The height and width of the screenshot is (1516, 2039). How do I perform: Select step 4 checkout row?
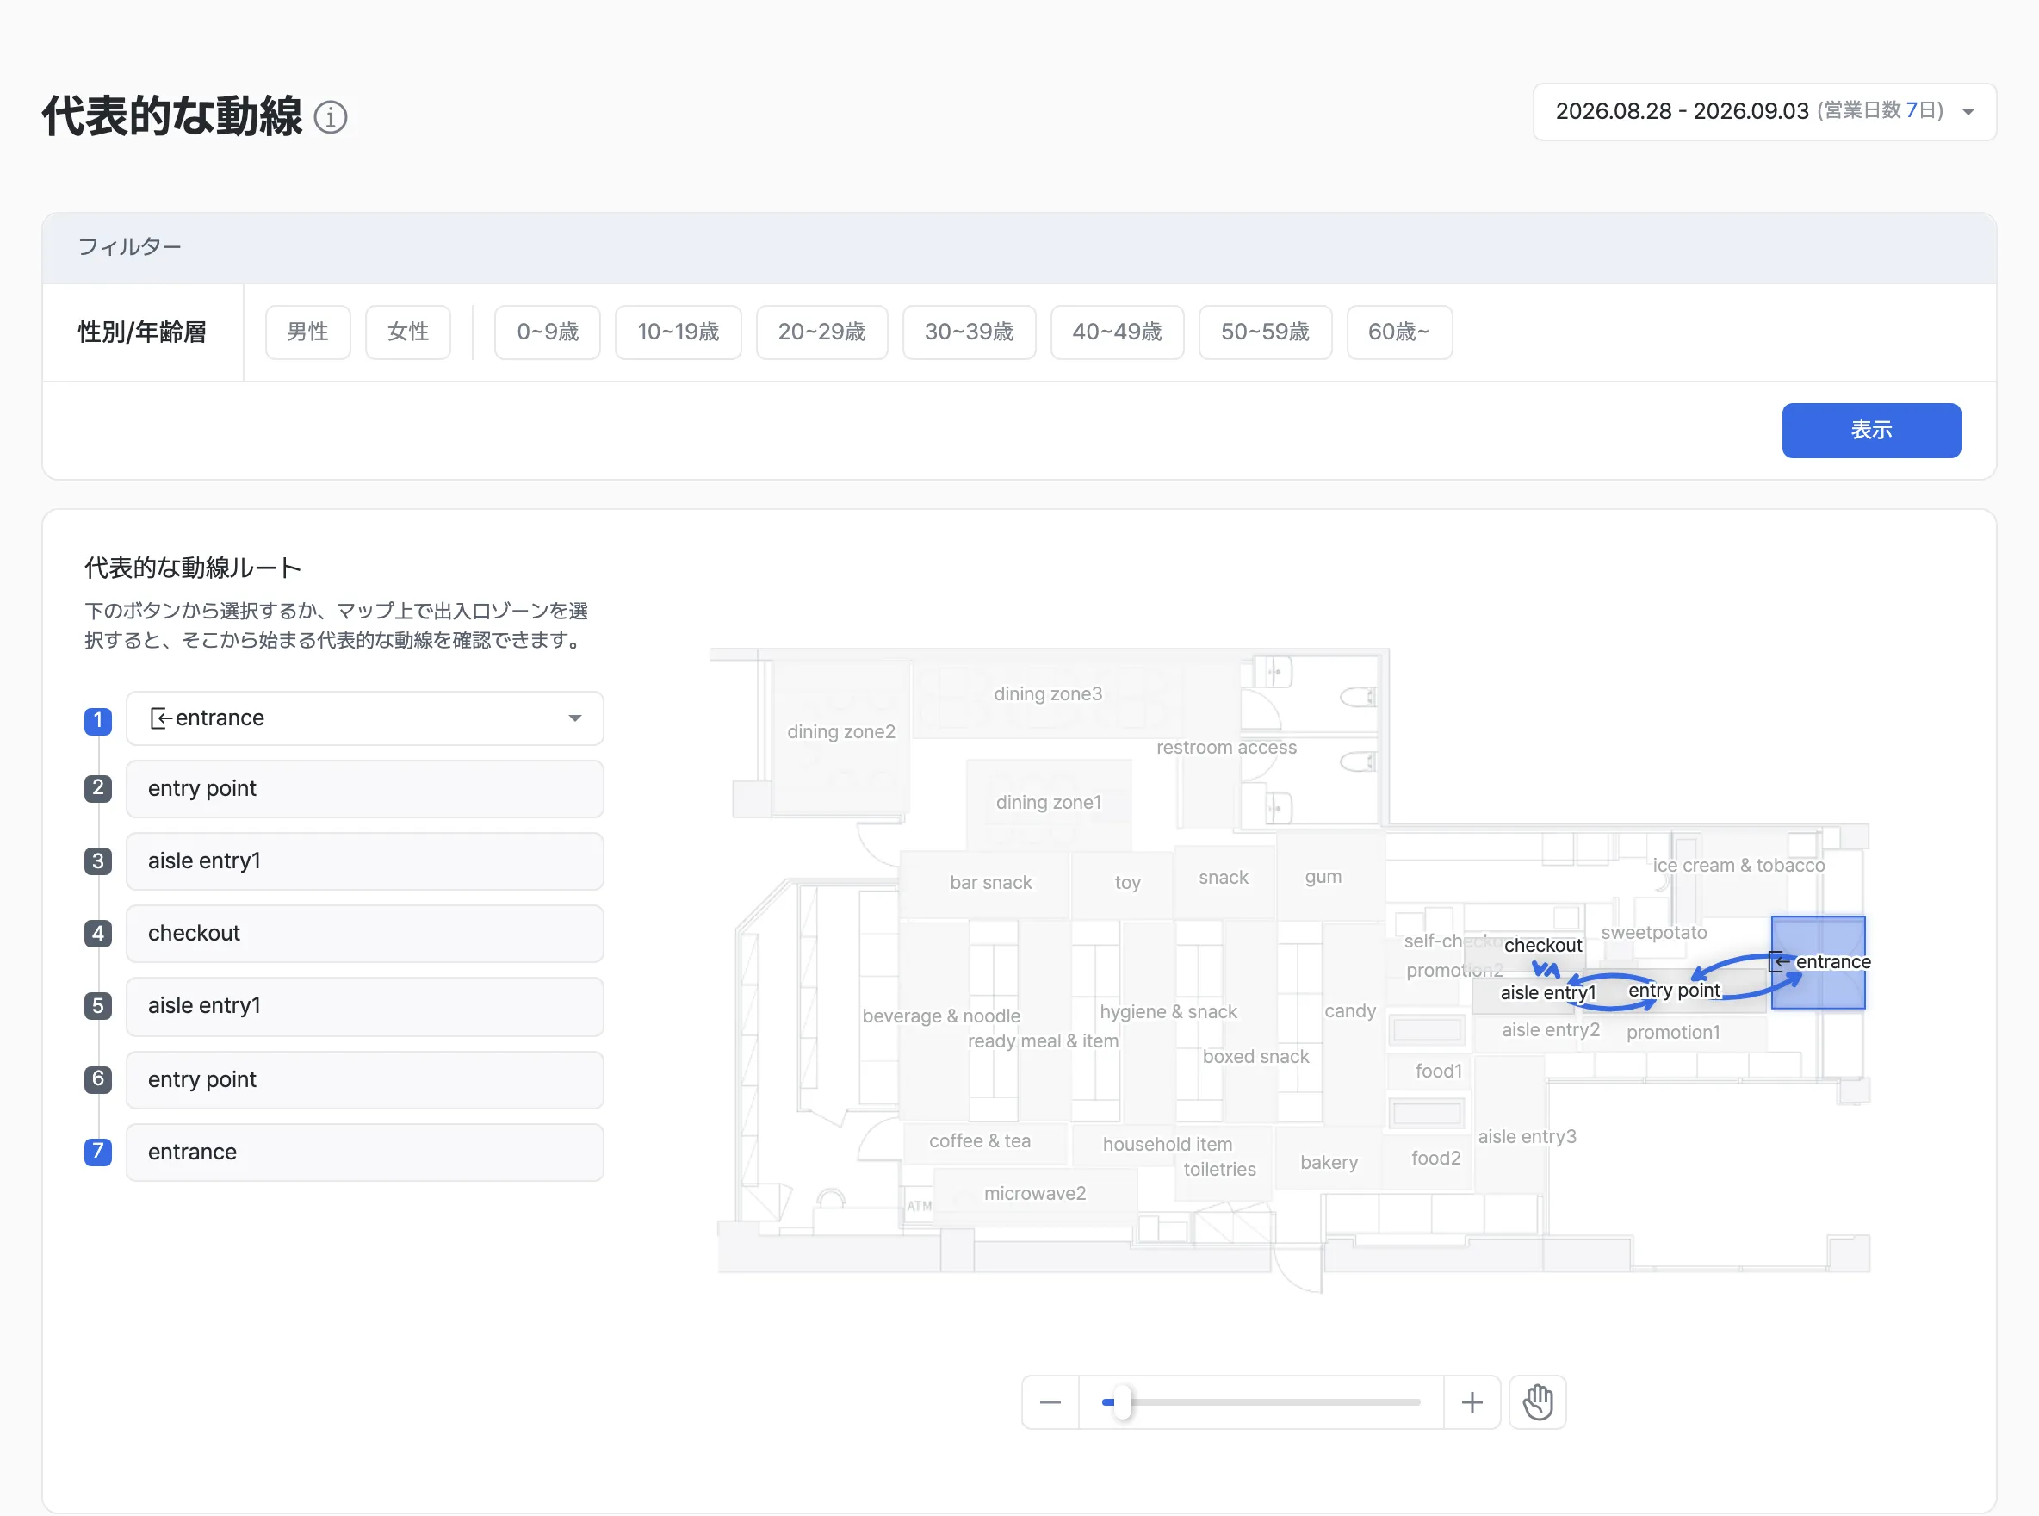[364, 933]
